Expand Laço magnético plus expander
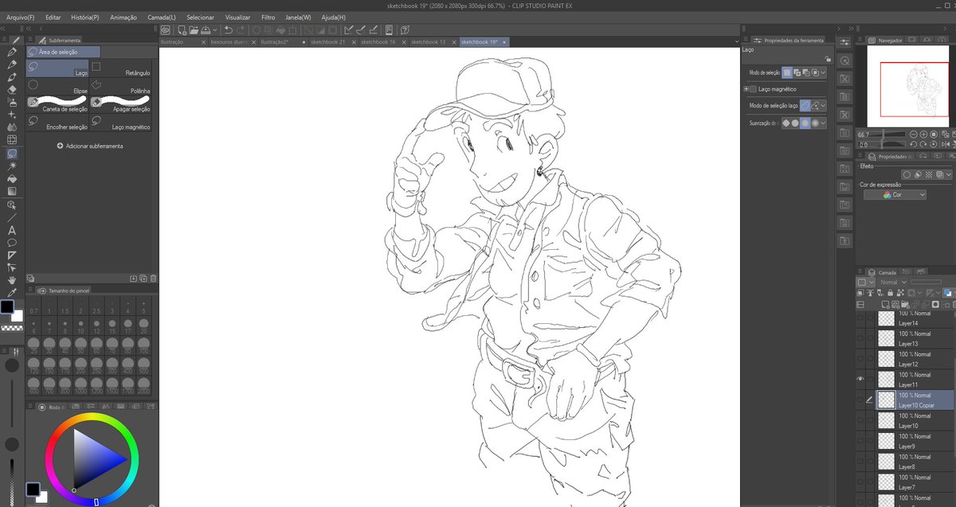Viewport: 956px width, 507px height. (x=746, y=89)
